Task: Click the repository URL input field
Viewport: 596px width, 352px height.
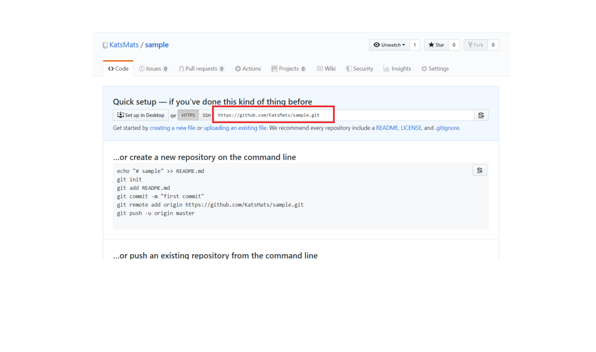Action: point(344,115)
